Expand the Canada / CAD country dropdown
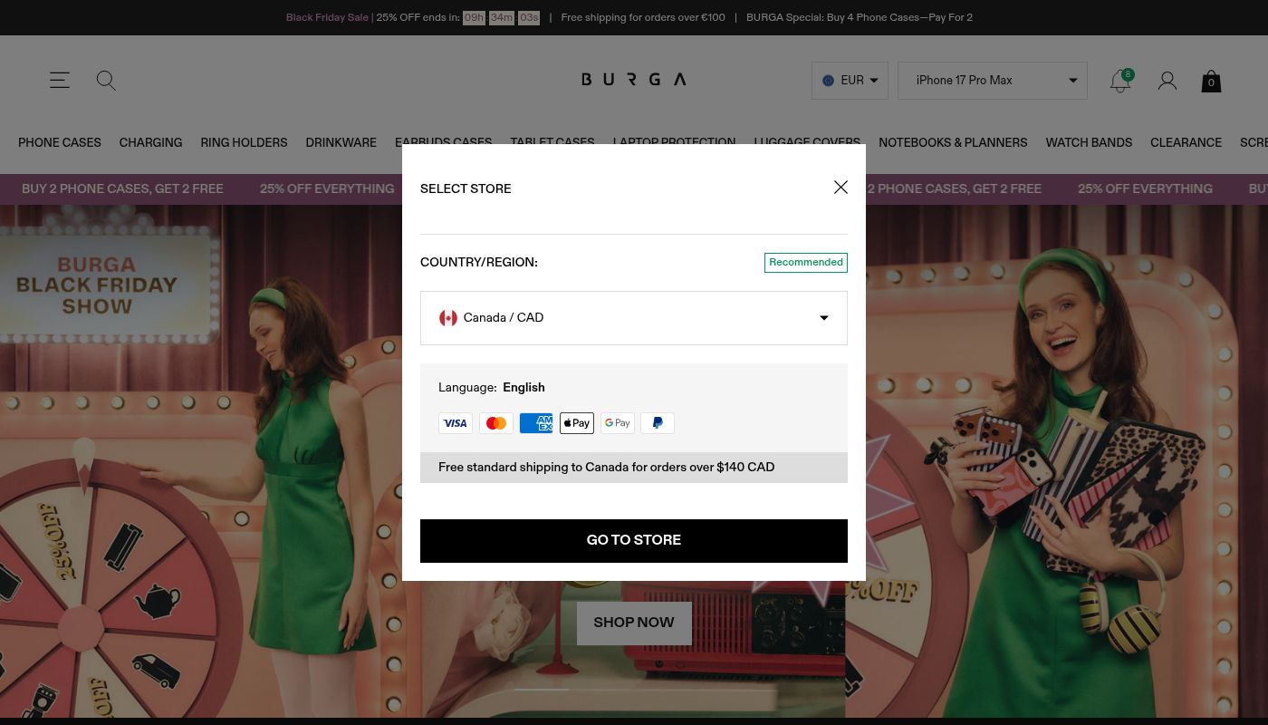Viewport: 1268px width, 725px height. 634,318
